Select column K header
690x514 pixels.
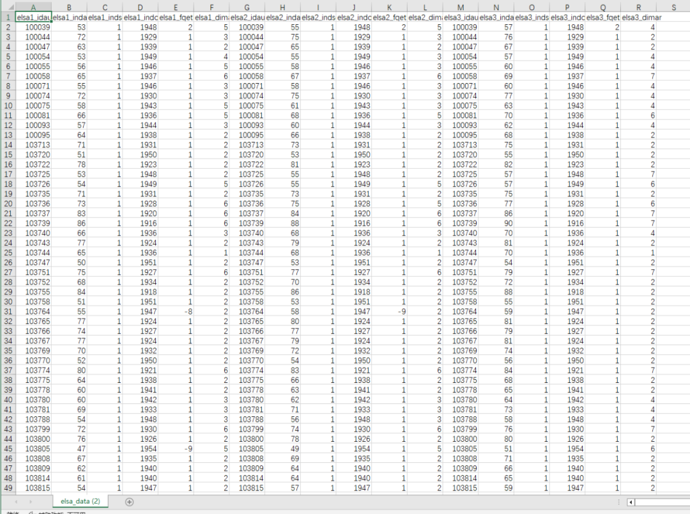click(x=390, y=7)
